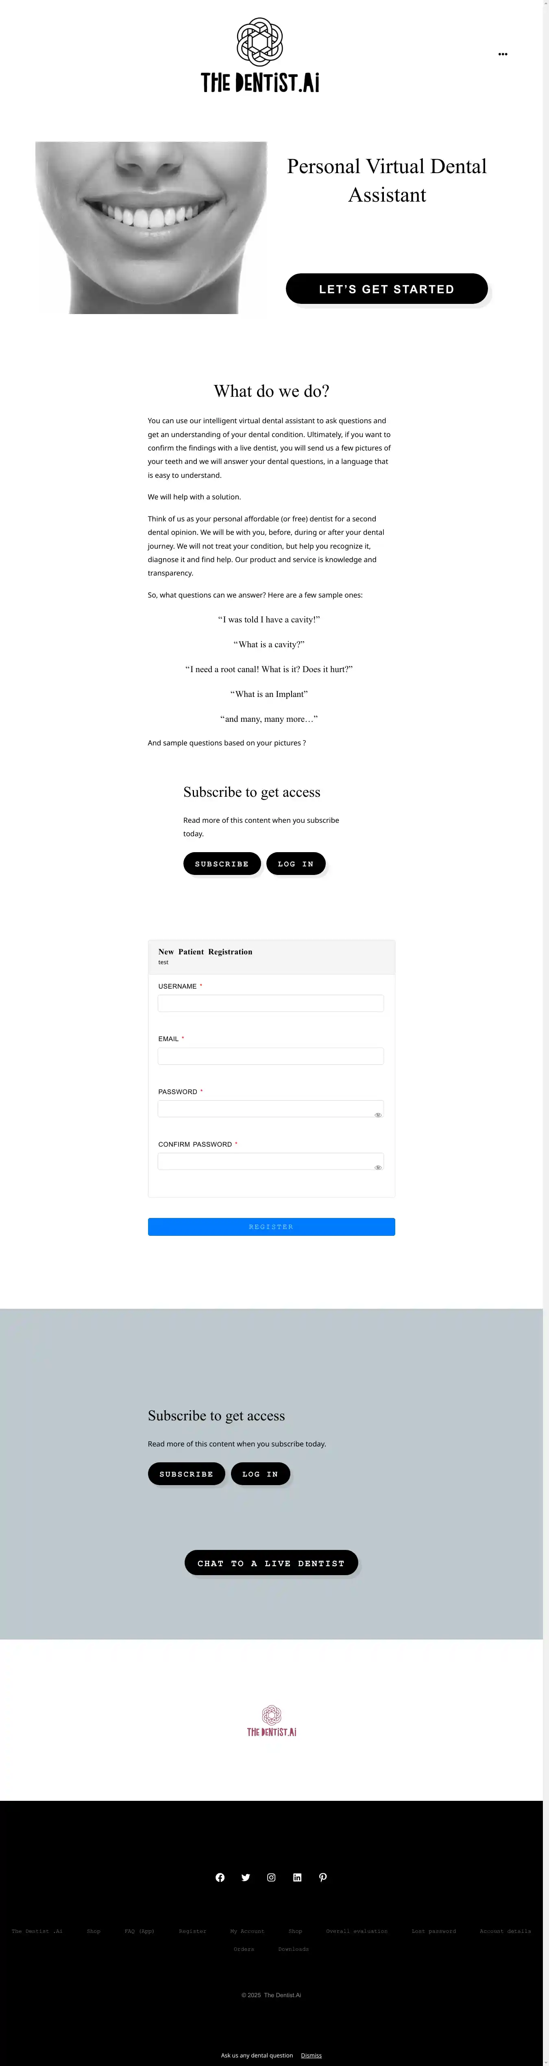Select Lost password in footer menu

click(x=434, y=1931)
